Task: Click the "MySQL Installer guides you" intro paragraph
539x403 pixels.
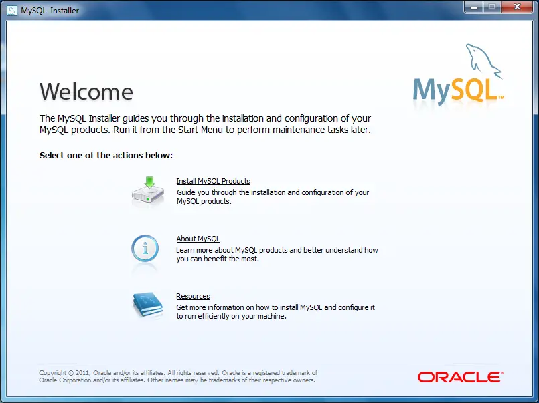Action: point(205,124)
